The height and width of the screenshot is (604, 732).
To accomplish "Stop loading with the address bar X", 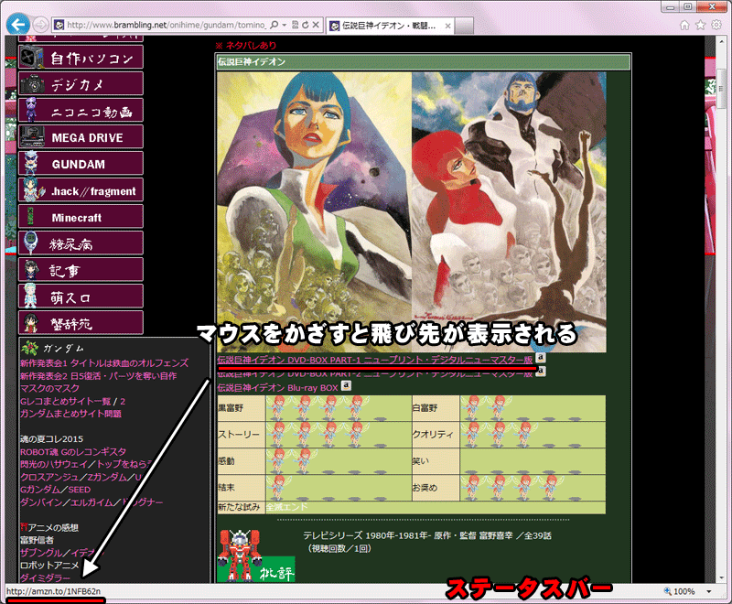I will tap(316, 25).
